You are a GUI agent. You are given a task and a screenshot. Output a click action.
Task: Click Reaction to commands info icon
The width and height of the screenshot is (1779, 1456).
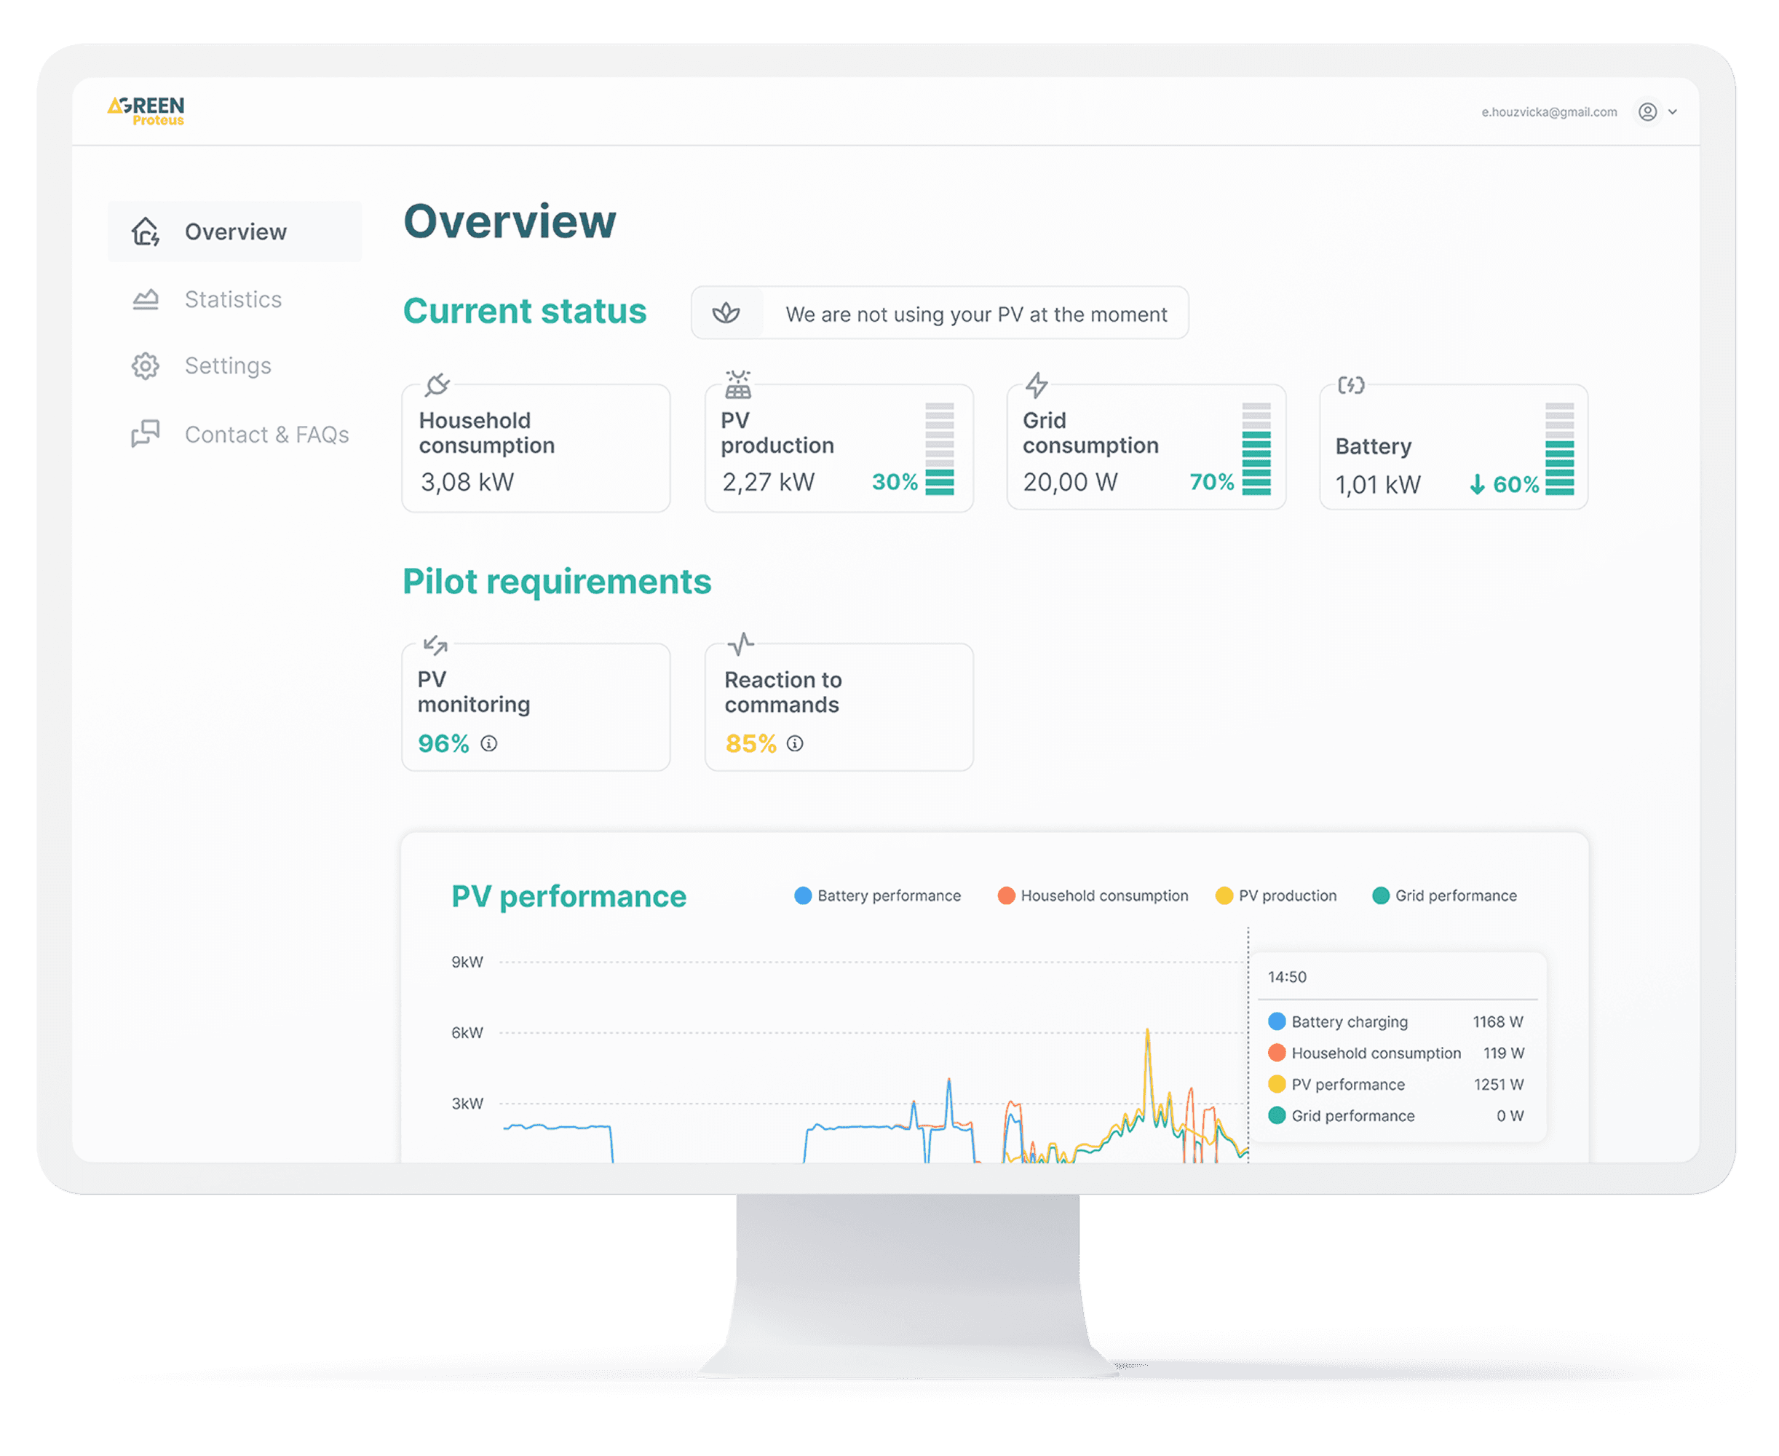coord(795,743)
